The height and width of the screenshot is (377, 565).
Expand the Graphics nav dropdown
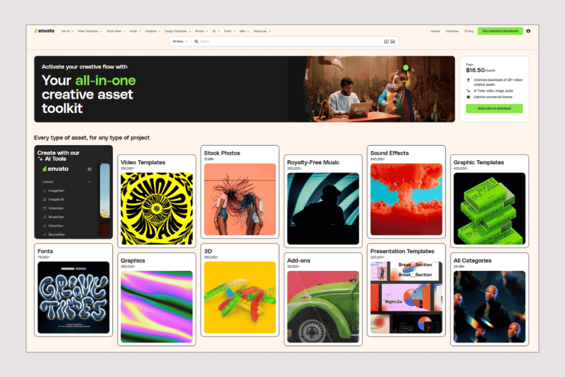[x=153, y=31]
